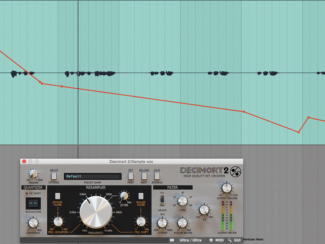Screen dimensions: 325x244
Task: Click the HIGH QUALITY BIT CRUSHER text
Action: (204, 176)
